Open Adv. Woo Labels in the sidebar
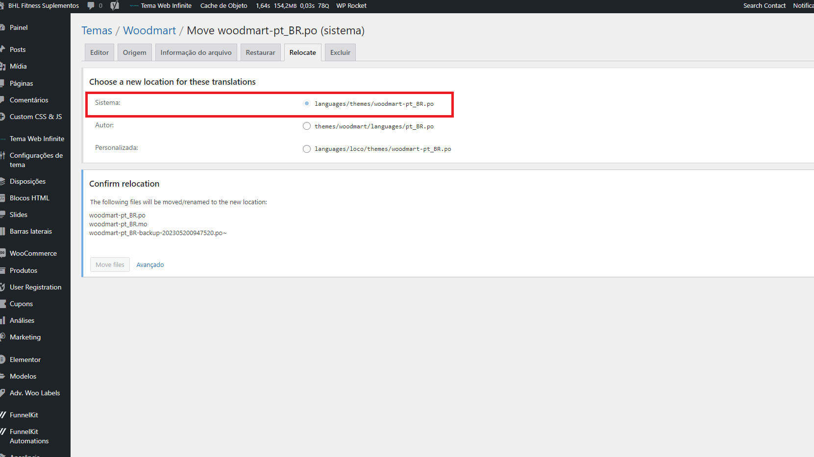This screenshot has height=457, width=814. (x=35, y=393)
